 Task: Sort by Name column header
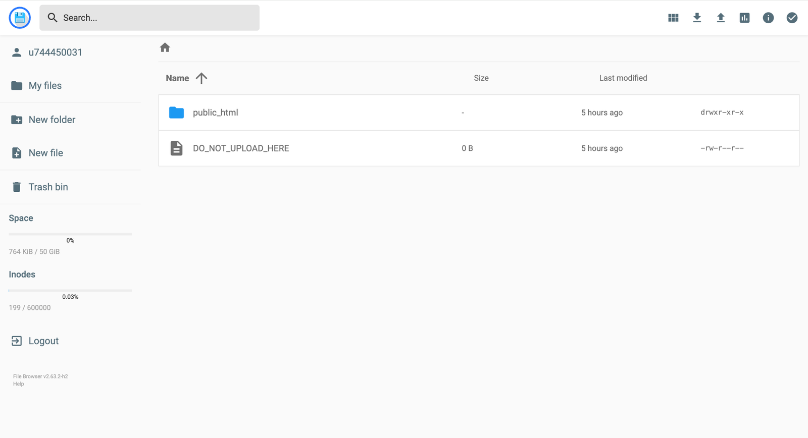[x=177, y=78]
